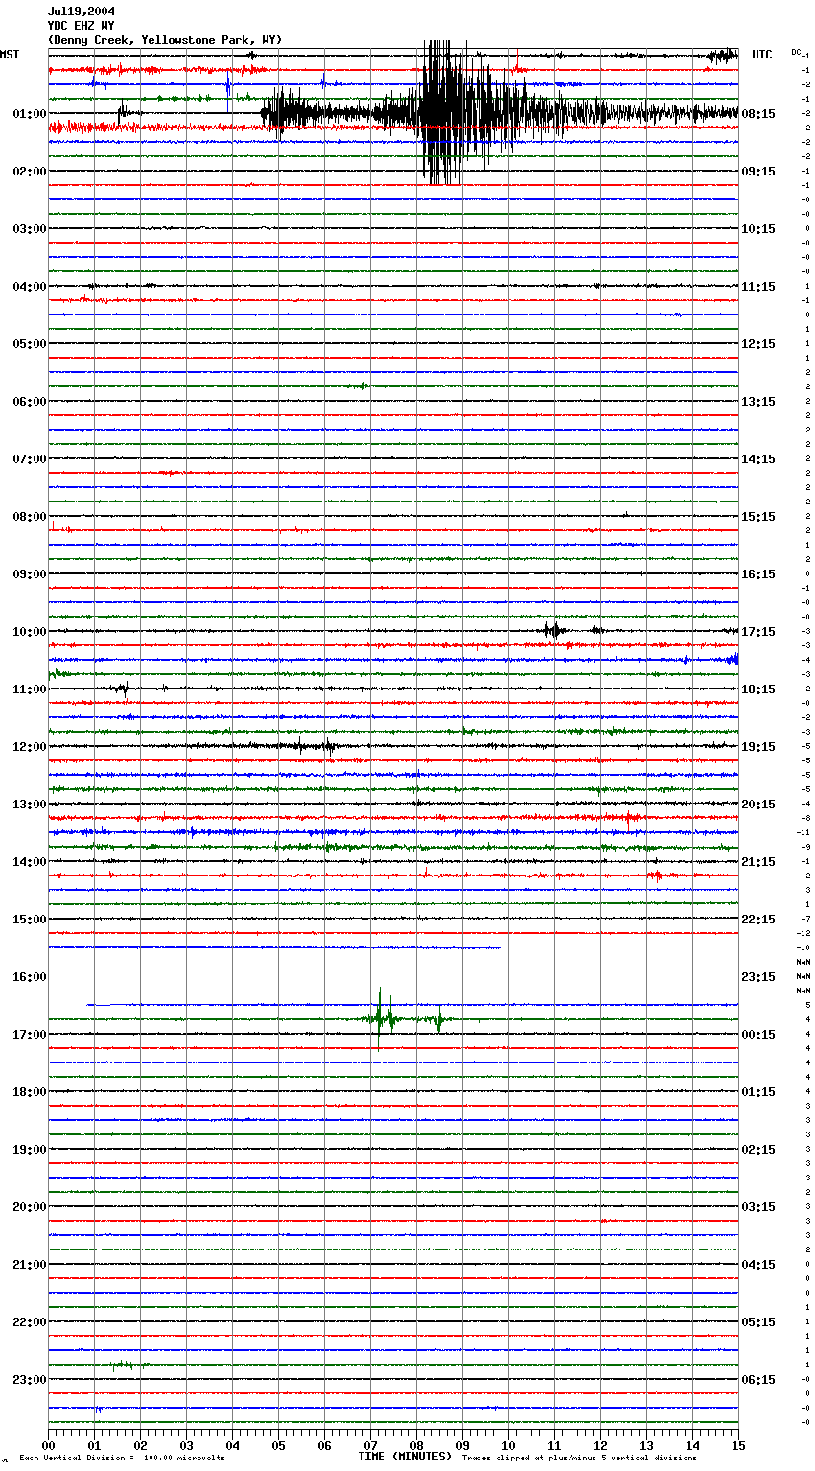Image resolution: width=815 pixels, height=1471 pixels.
Task: Select the 12:00 MST hour label
Action: tap(30, 747)
